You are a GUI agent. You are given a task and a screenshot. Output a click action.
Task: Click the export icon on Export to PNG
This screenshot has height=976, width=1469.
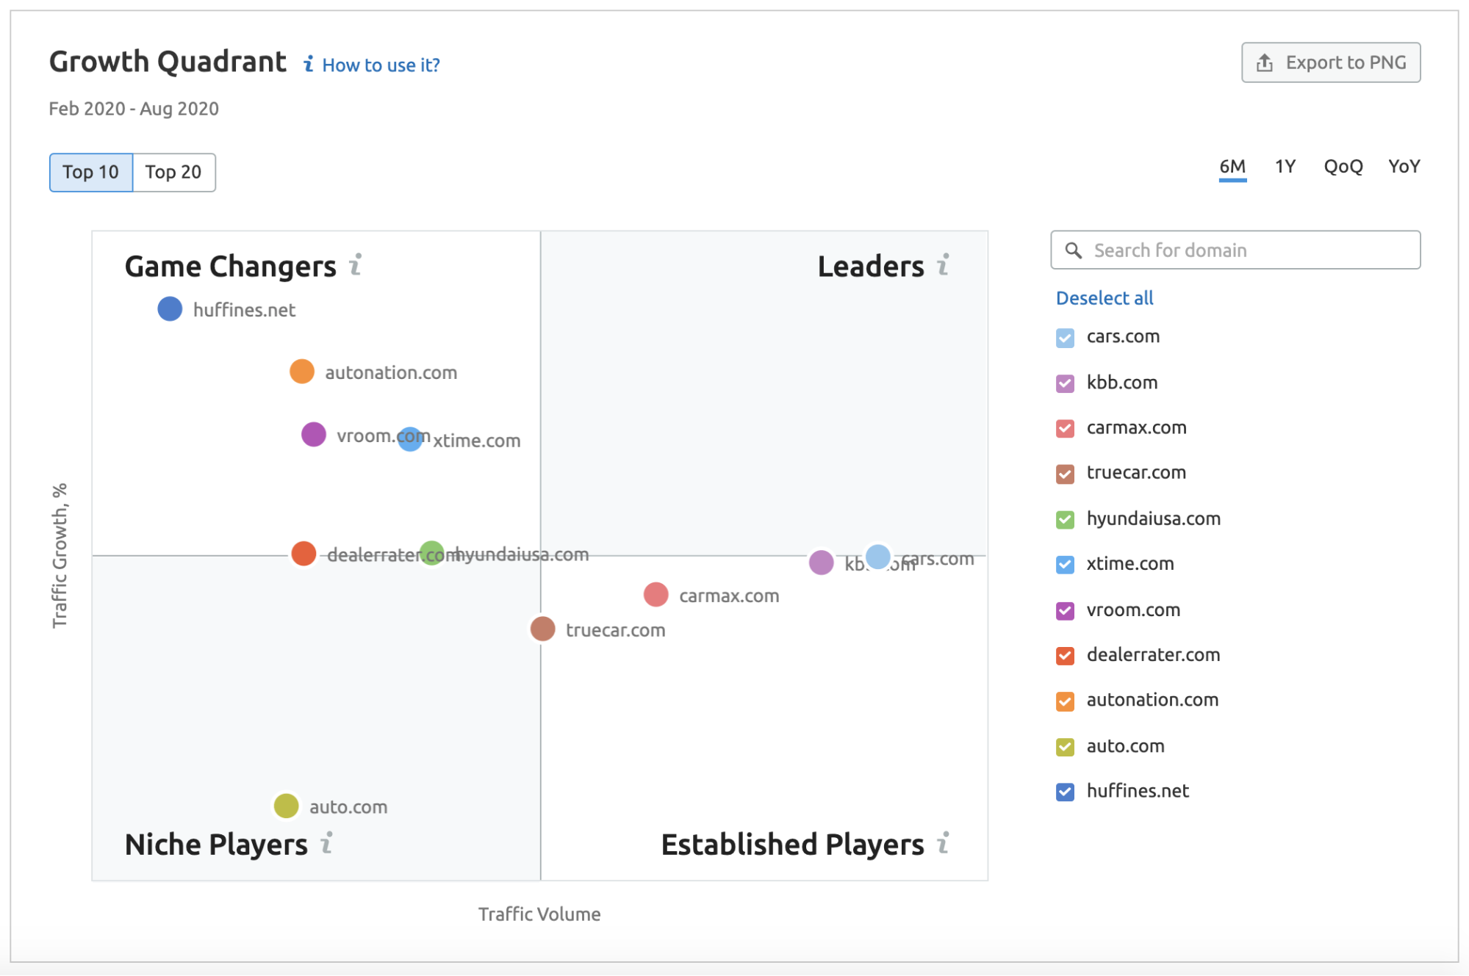[x=1264, y=62]
